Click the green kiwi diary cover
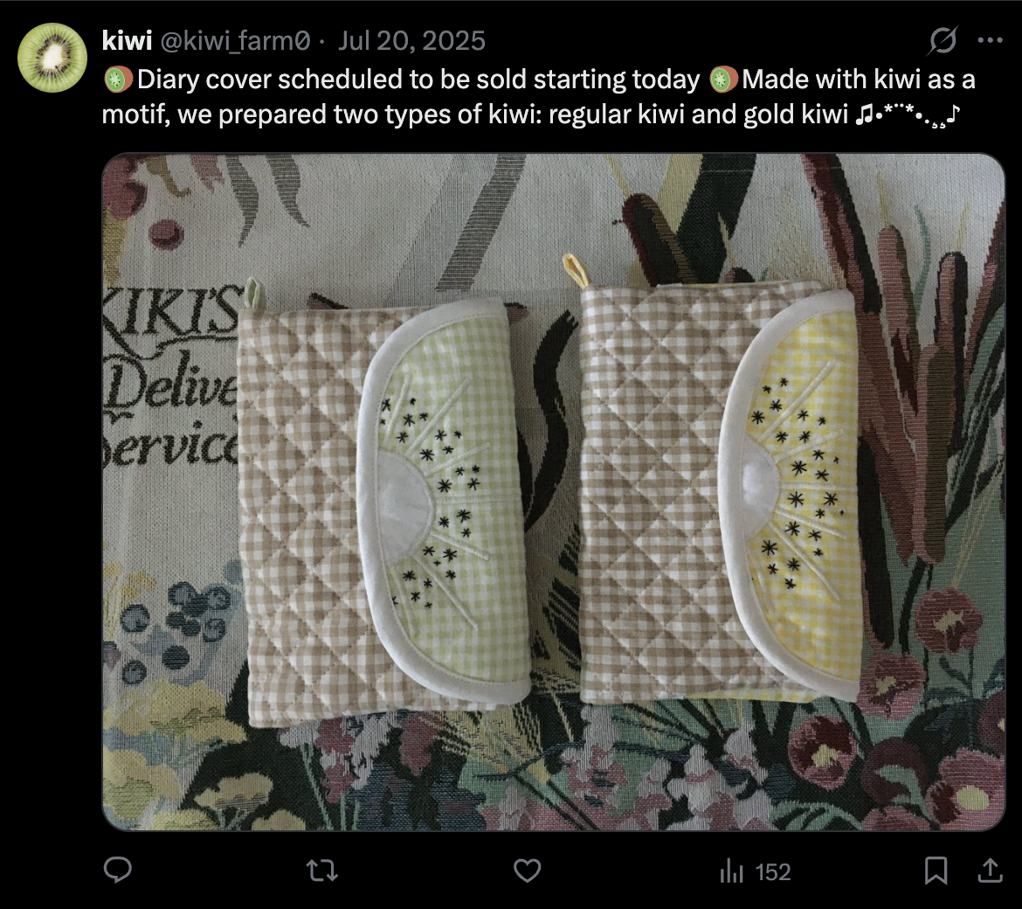Image resolution: width=1022 pixels, height=909 pixels. (x=386, y=507)
